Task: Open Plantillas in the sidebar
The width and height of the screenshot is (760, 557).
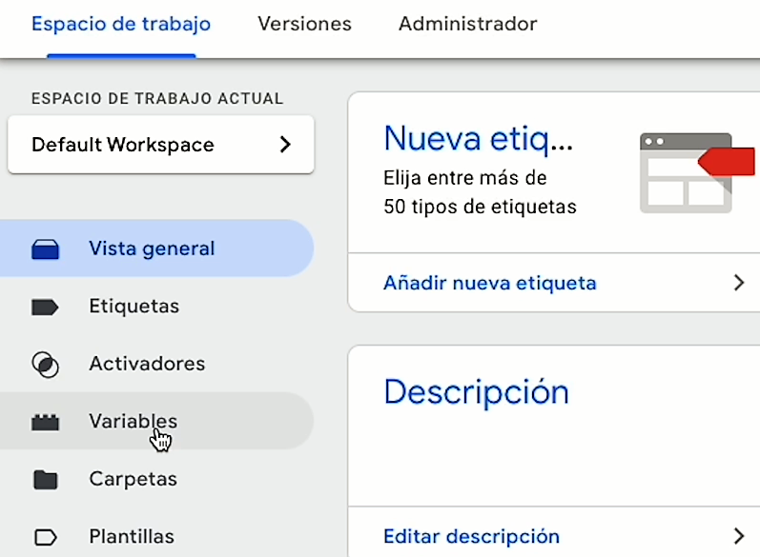Action: (156, 537)
